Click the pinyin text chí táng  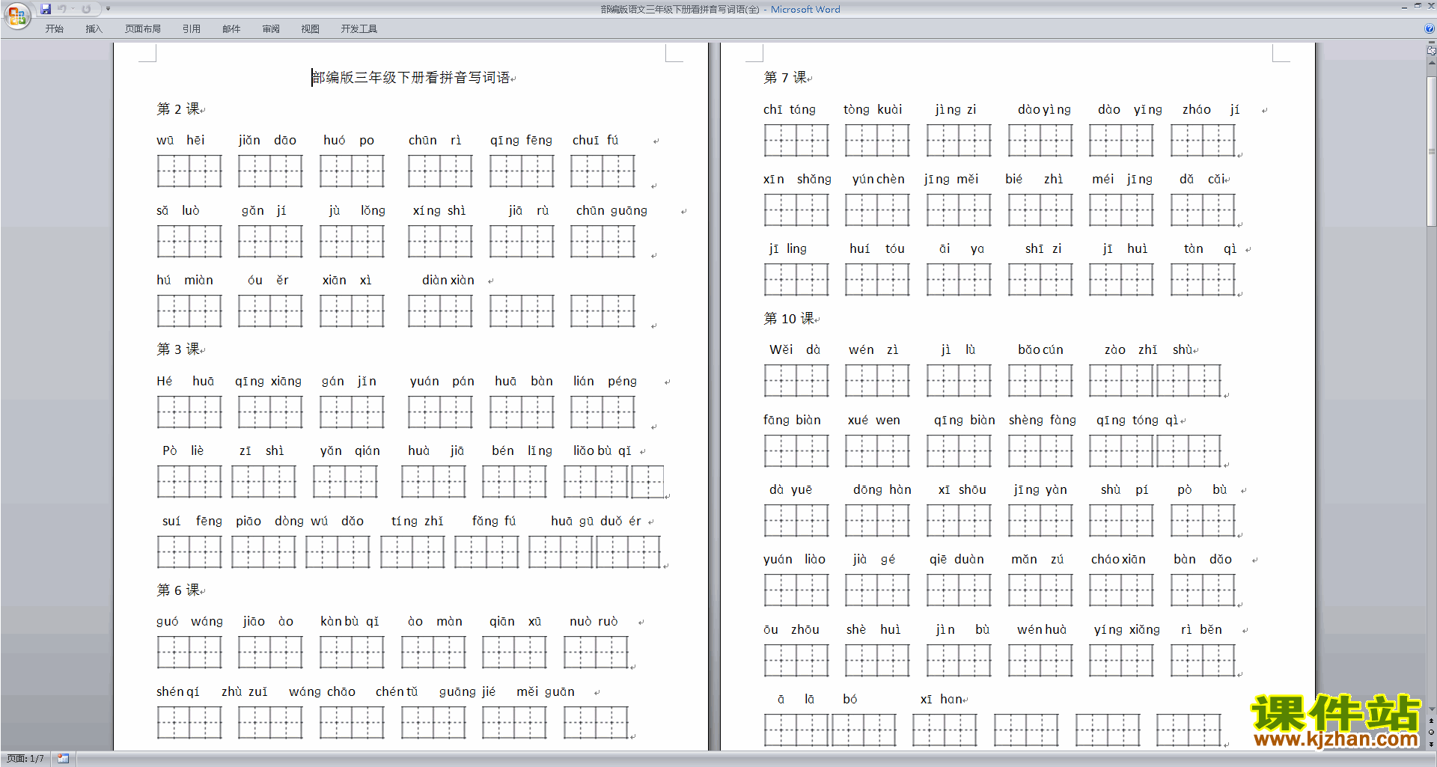point(790,110)
